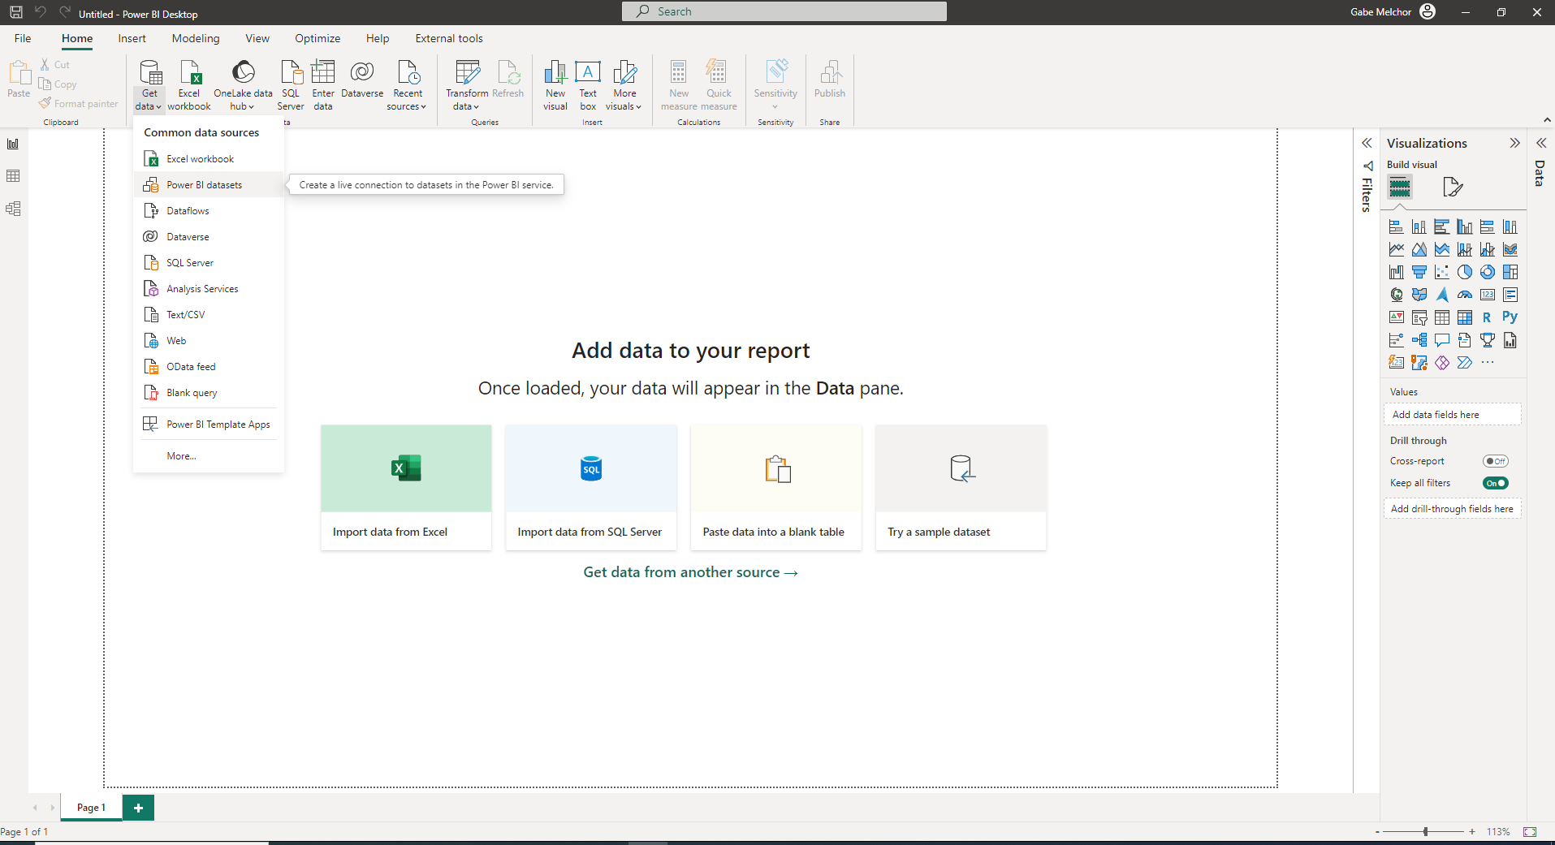Select the Python visual
1555x845 pixels.
[1510, 317]
